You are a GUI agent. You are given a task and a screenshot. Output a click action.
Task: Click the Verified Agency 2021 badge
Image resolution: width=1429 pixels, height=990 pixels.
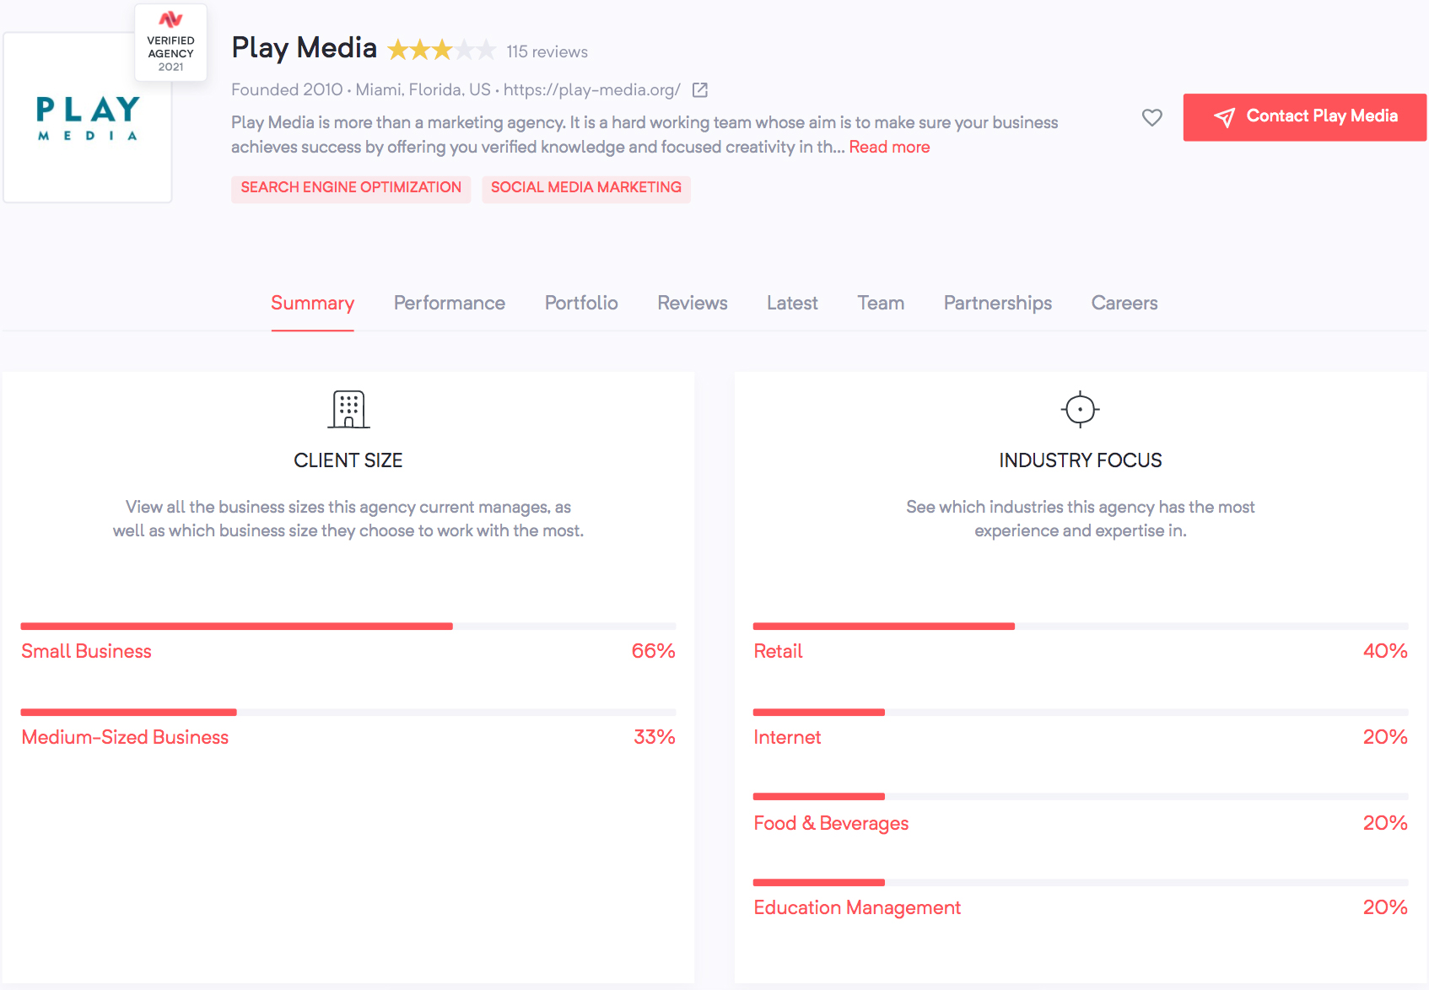170,43
